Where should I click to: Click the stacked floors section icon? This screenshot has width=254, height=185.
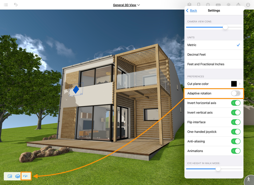coord(18,176)
